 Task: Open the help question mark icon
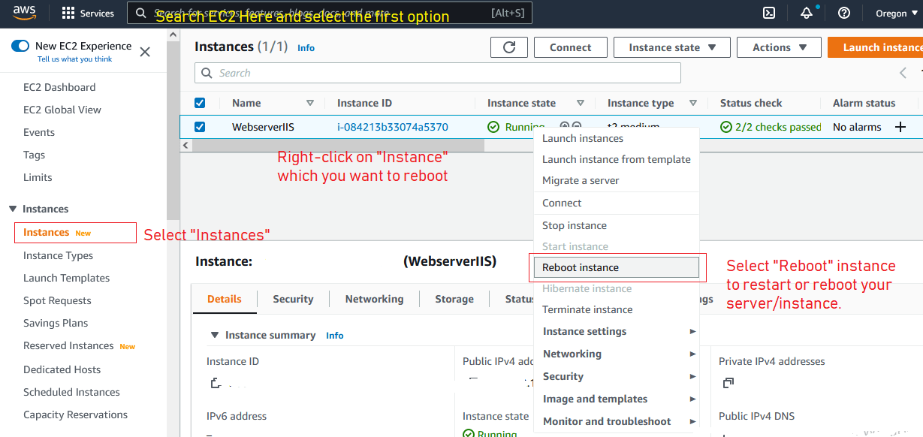pyautogui.click(x=844, y=13)
